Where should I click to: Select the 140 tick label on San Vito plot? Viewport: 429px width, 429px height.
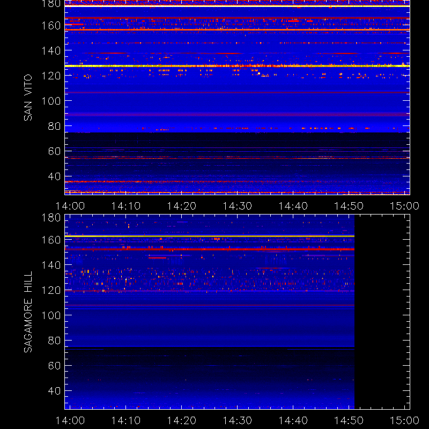pyautogui.click(x=51, y=50)
